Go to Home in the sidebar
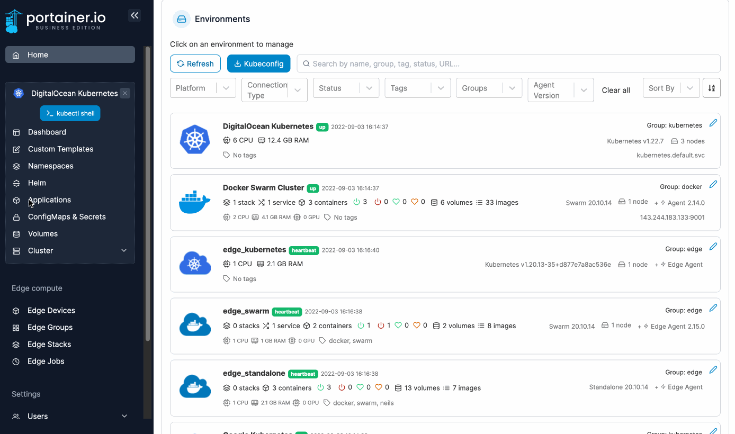735x434 pixels. pos(70,55)
